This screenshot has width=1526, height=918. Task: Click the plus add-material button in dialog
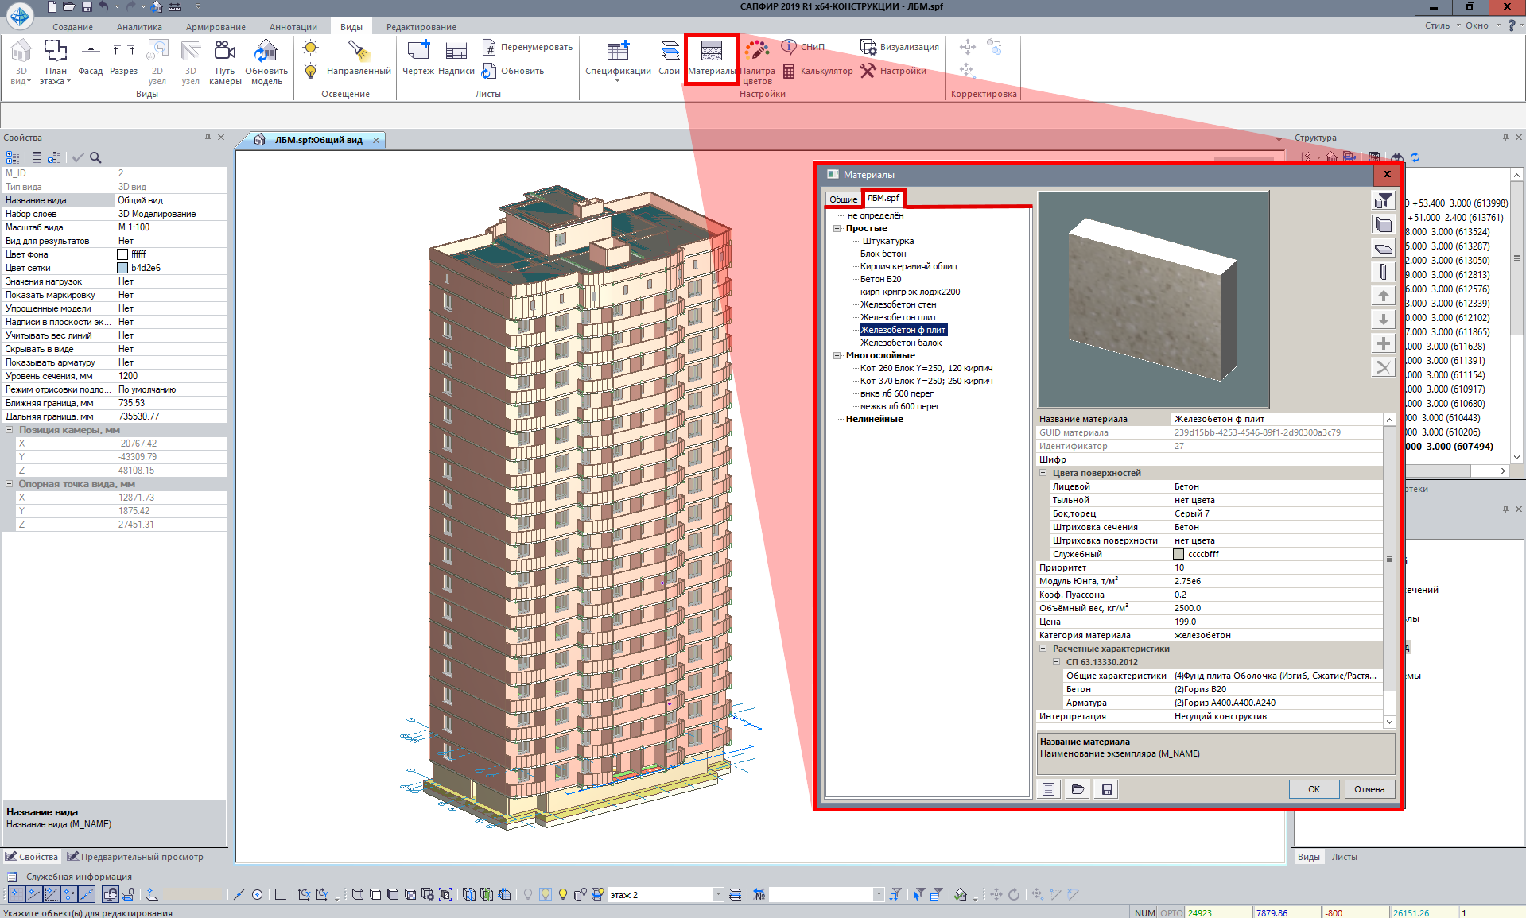(x=1384, y=343)
